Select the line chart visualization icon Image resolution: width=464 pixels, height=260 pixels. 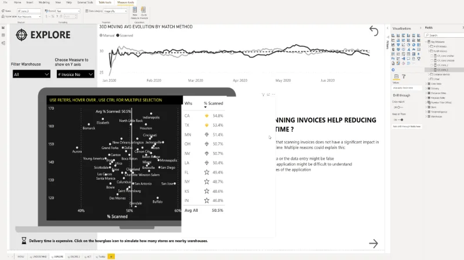393,40
